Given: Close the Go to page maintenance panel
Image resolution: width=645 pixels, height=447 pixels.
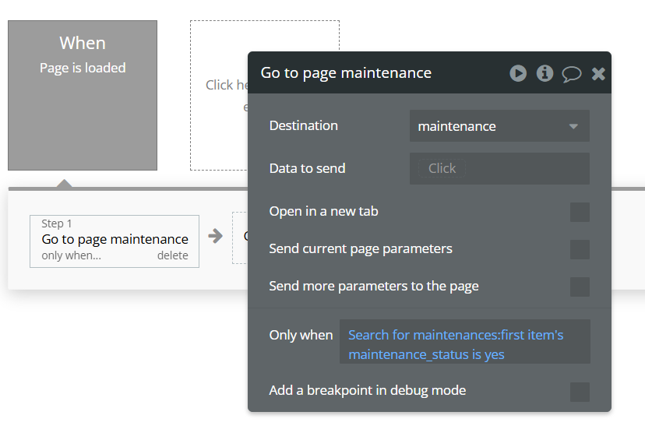Looking at the screenshot, I should [x=598, y=73].
